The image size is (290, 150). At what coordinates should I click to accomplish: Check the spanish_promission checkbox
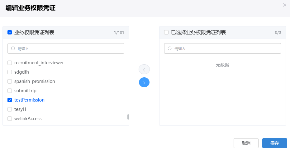(10, 81)
